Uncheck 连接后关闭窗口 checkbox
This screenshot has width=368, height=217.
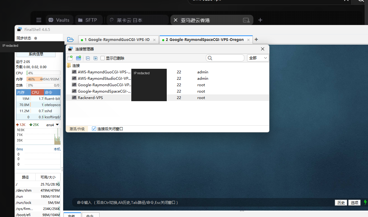94,129
